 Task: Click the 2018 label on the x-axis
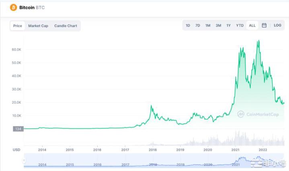(x=153, y=150)
